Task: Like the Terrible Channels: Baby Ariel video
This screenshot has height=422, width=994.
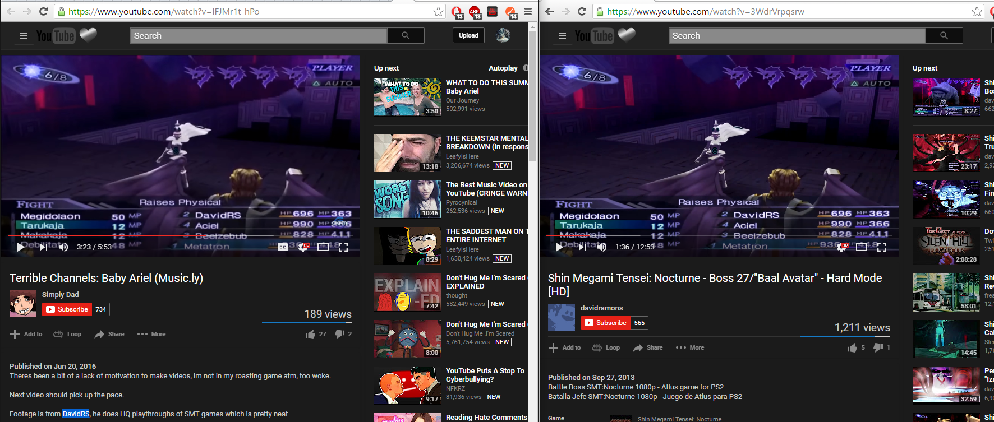Action: point(310,334)
